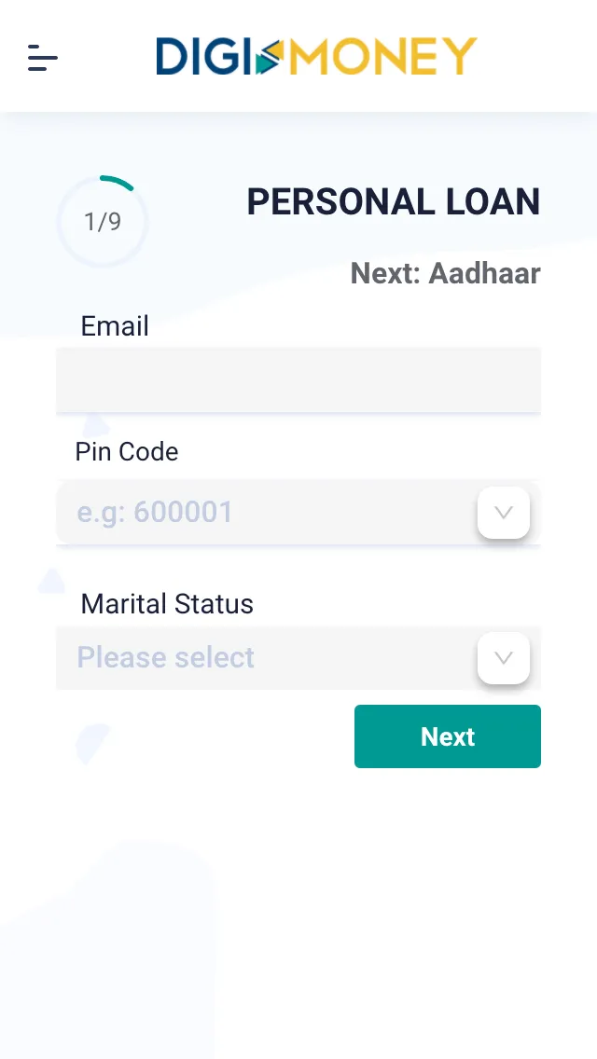Click the teal progress arc above the step counter
Screen dimensions: 597x1059
(116, 179)
